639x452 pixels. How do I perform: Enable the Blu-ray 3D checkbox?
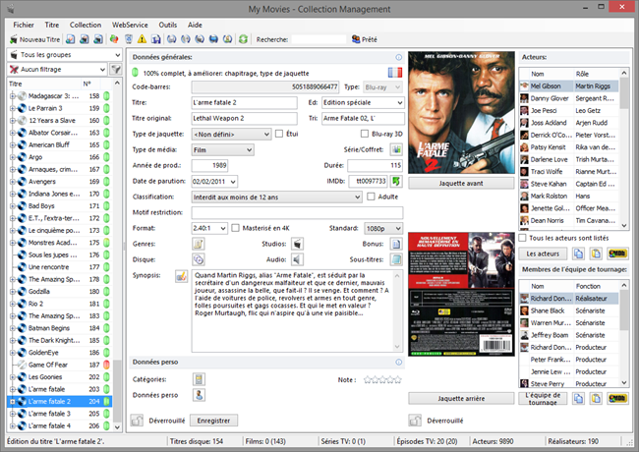point(365,134)
